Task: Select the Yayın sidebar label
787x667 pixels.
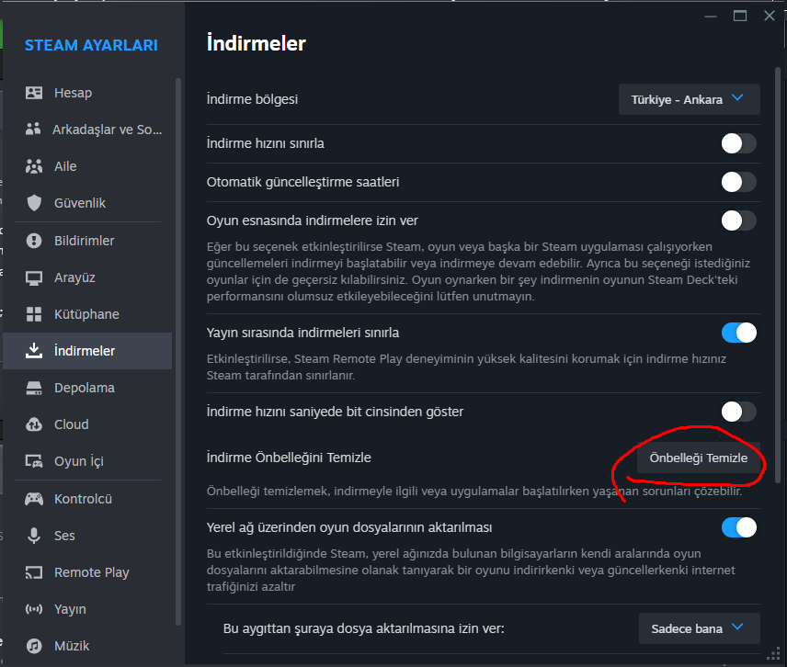Action: 70,609
